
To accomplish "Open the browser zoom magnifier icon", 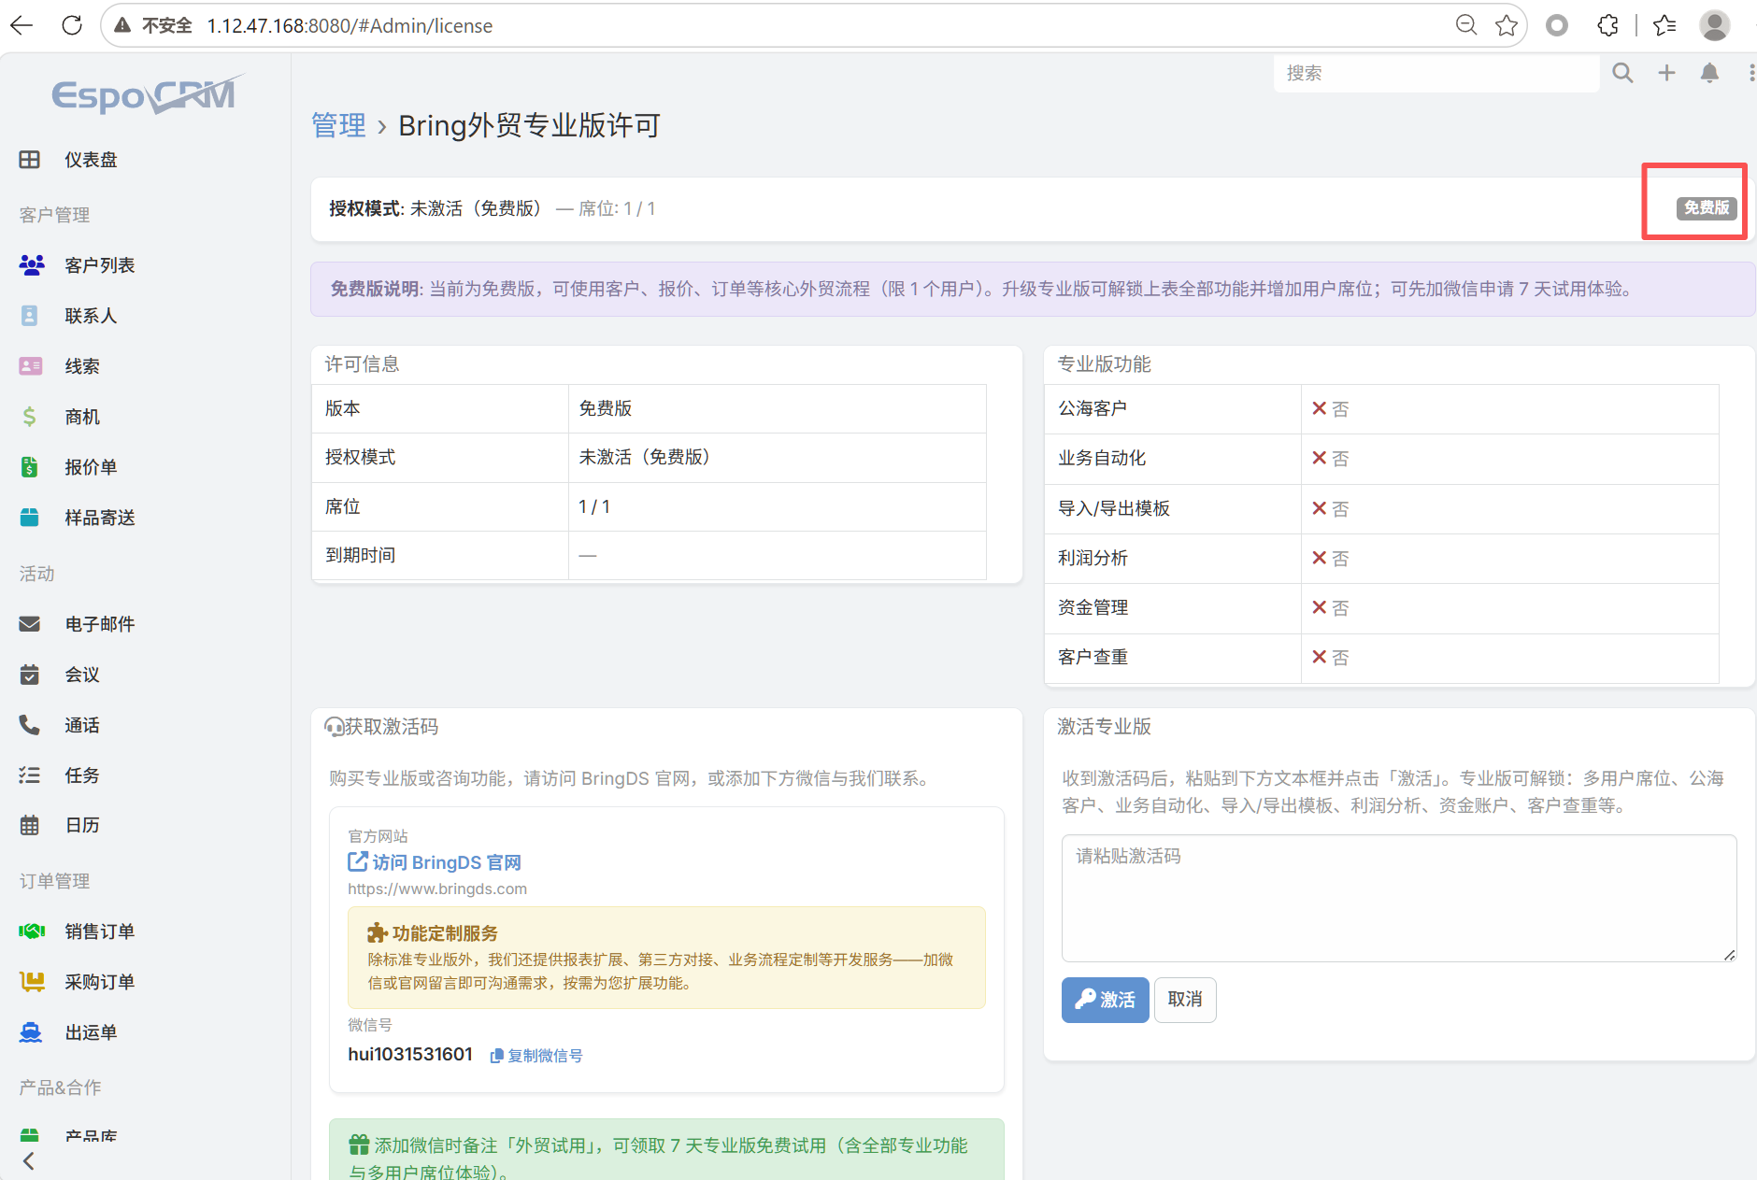I will click(x=1466, y=25).
